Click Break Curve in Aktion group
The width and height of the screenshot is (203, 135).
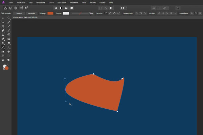(158, 13)
